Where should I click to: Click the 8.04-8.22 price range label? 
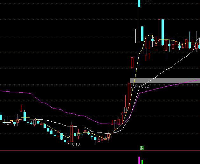point(139,86)
